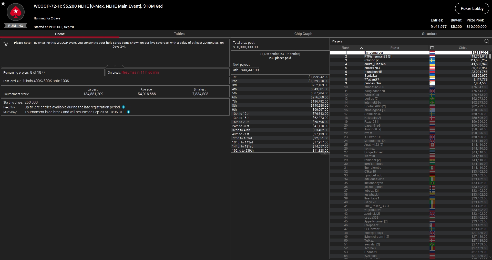492x260 pixels.
Task: Click Last level 42 blinds text
Action: pyautogui.click(x=36, y=81)
